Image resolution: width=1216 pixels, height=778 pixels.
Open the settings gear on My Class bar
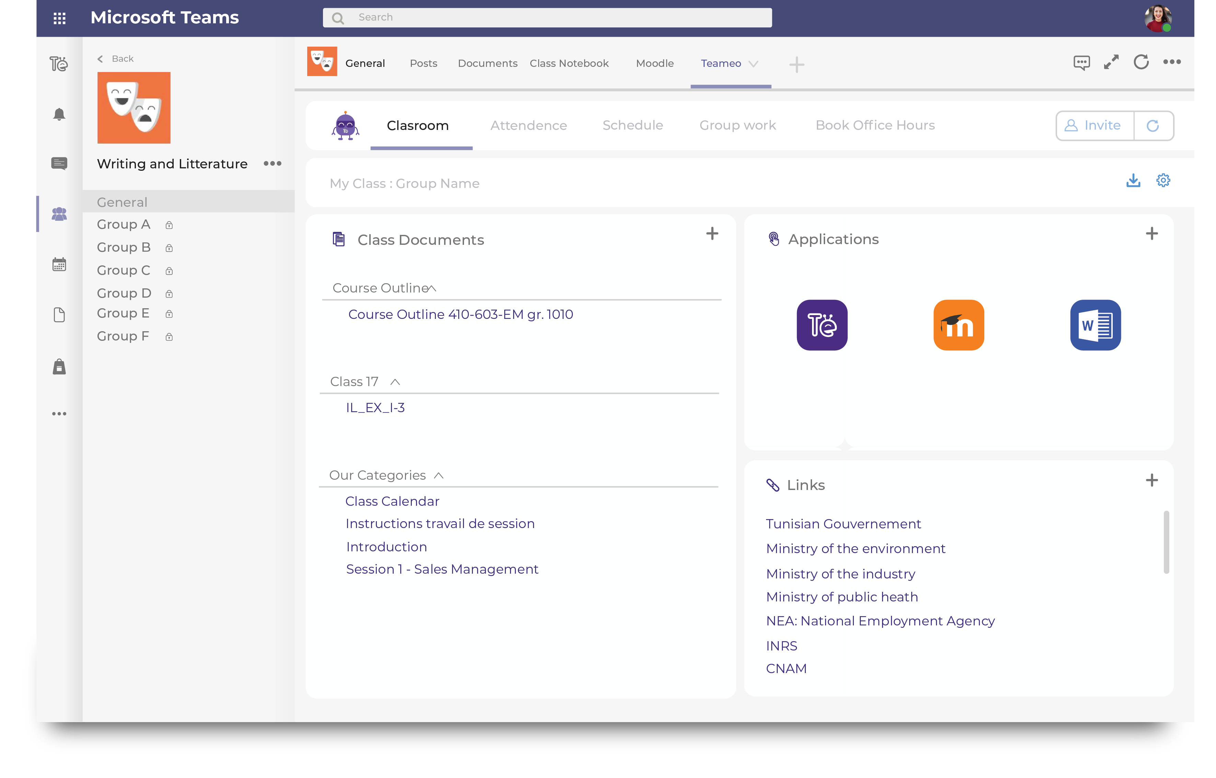pos(1163,180)
